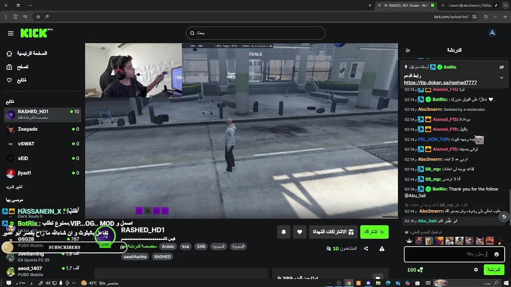
Task: Click the 100 channel points balance
Action: tap(415, 270)
